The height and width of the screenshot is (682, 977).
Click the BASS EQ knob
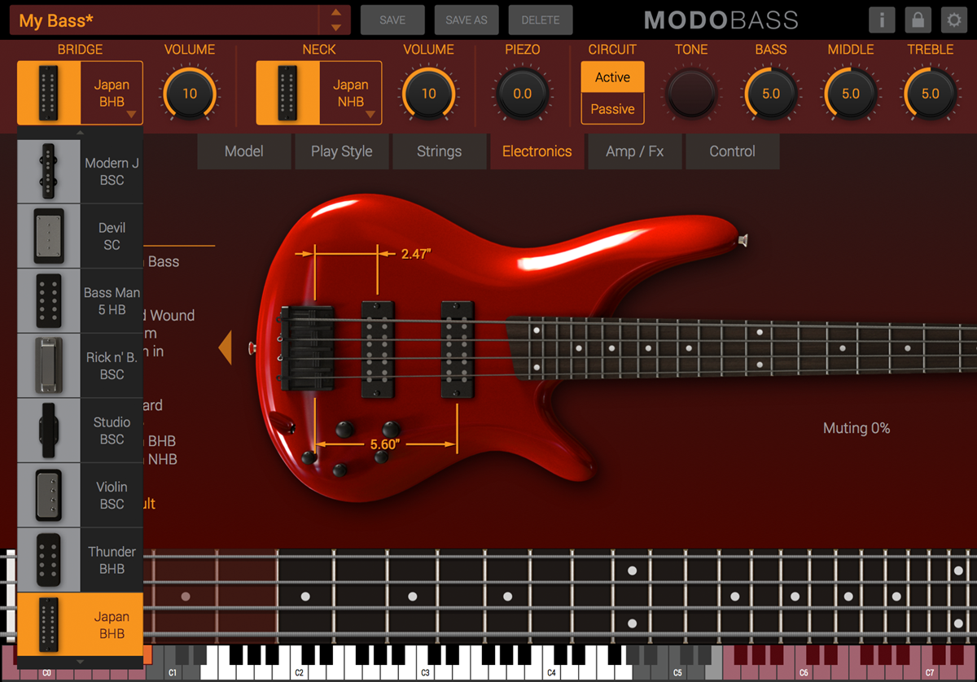[x=770, y=94]
